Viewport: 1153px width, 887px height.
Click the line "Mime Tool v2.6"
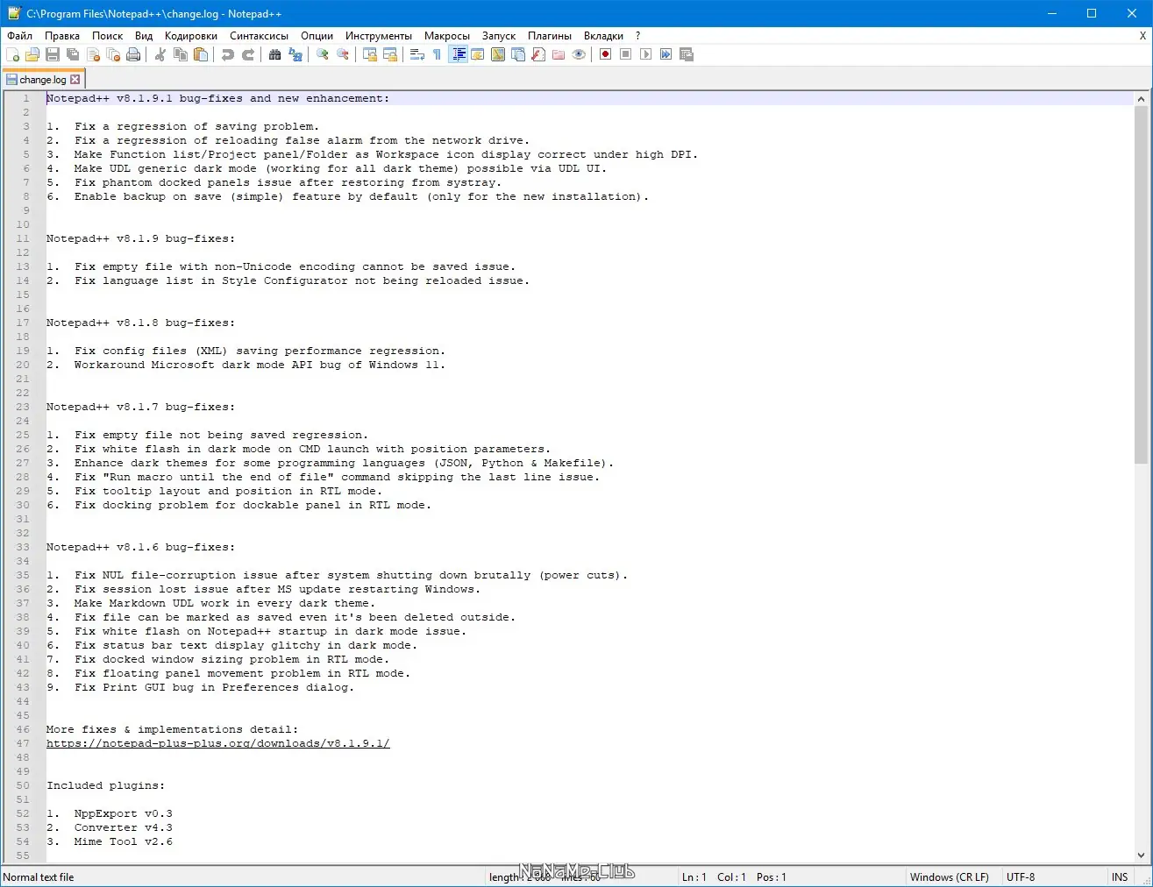[x=124, y=841]
